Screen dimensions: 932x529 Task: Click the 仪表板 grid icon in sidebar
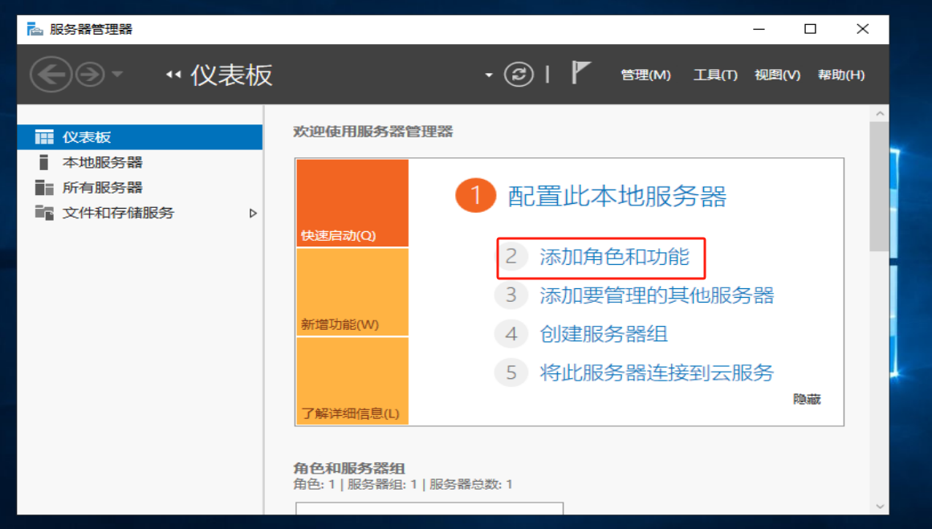tap(44, 137)
